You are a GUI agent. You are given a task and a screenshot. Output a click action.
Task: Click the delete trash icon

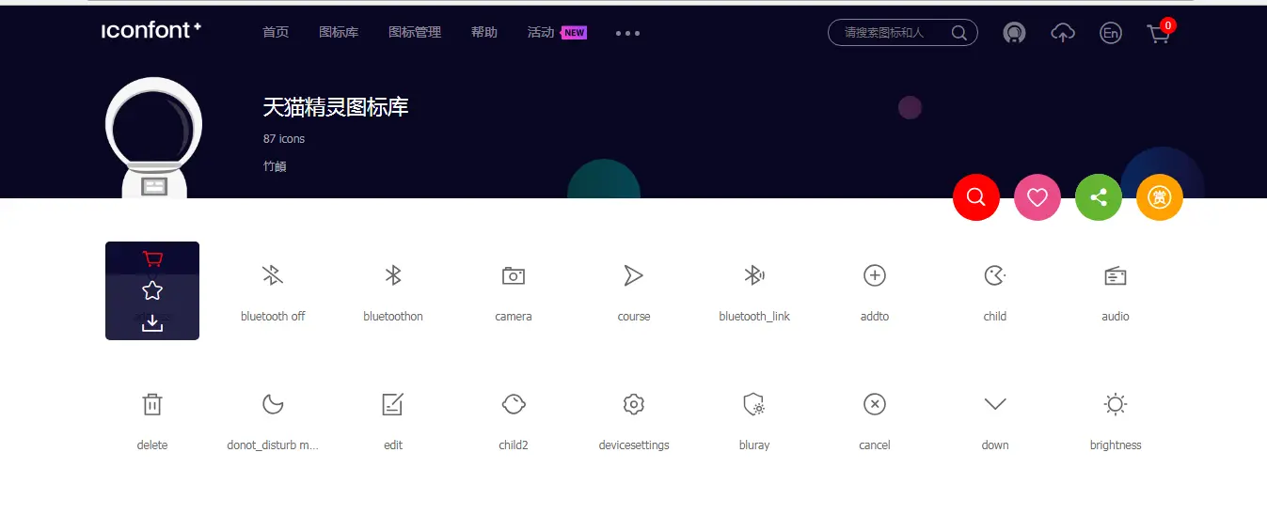(152, 404)
